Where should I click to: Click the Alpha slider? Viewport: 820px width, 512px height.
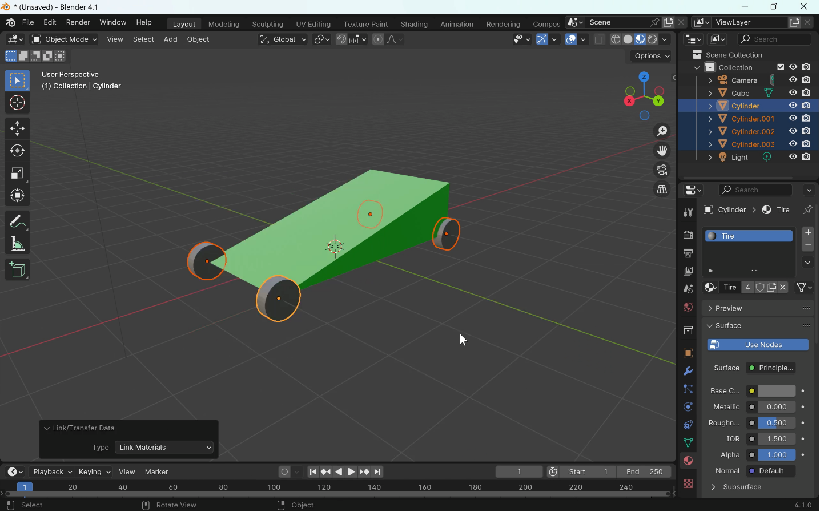778,456
